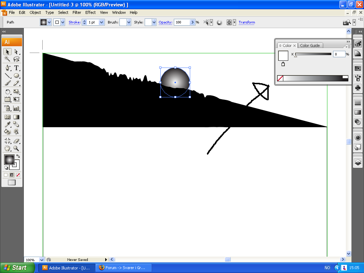Select the Live Paint Selection tool
The image size is (364, 273).
point(16,132)
